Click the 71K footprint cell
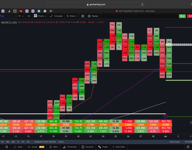 click(112, 25)
